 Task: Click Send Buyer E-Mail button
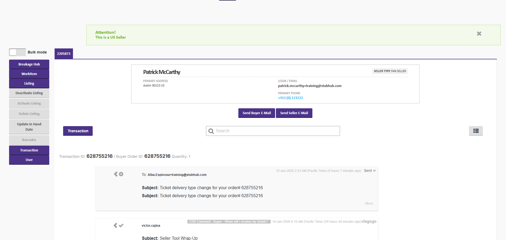(256, 113)
